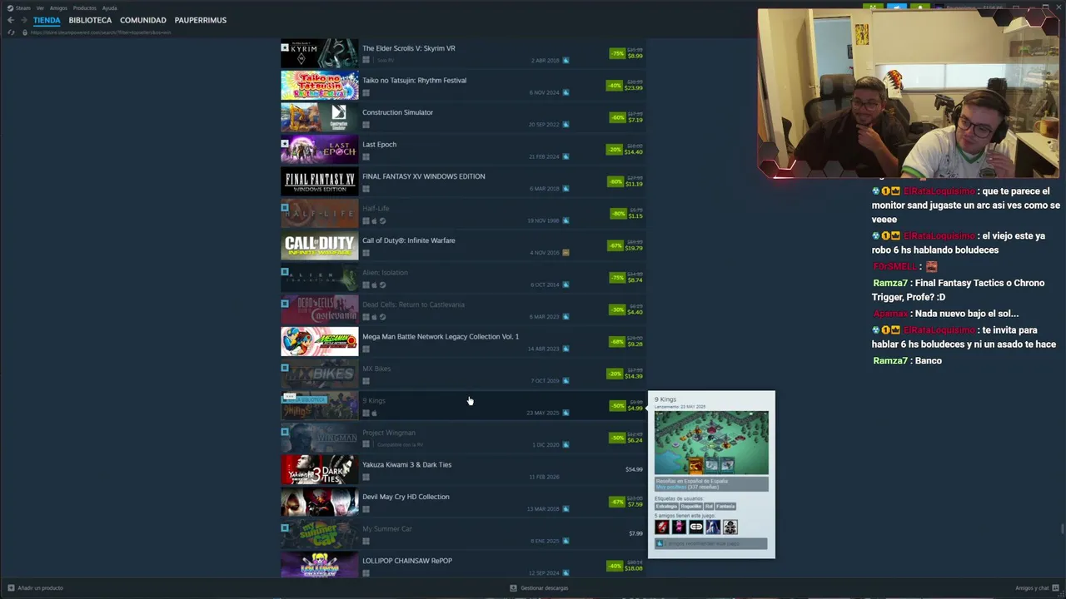Click the Windows icon under Construction Simulator

[x=366, y=125]
